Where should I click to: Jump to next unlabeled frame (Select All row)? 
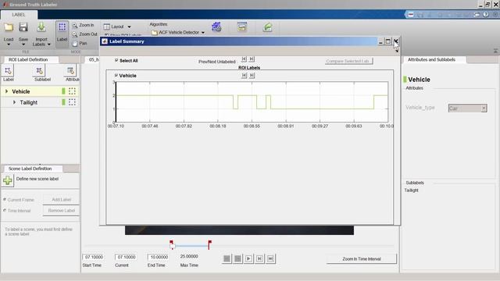point(252,59)
